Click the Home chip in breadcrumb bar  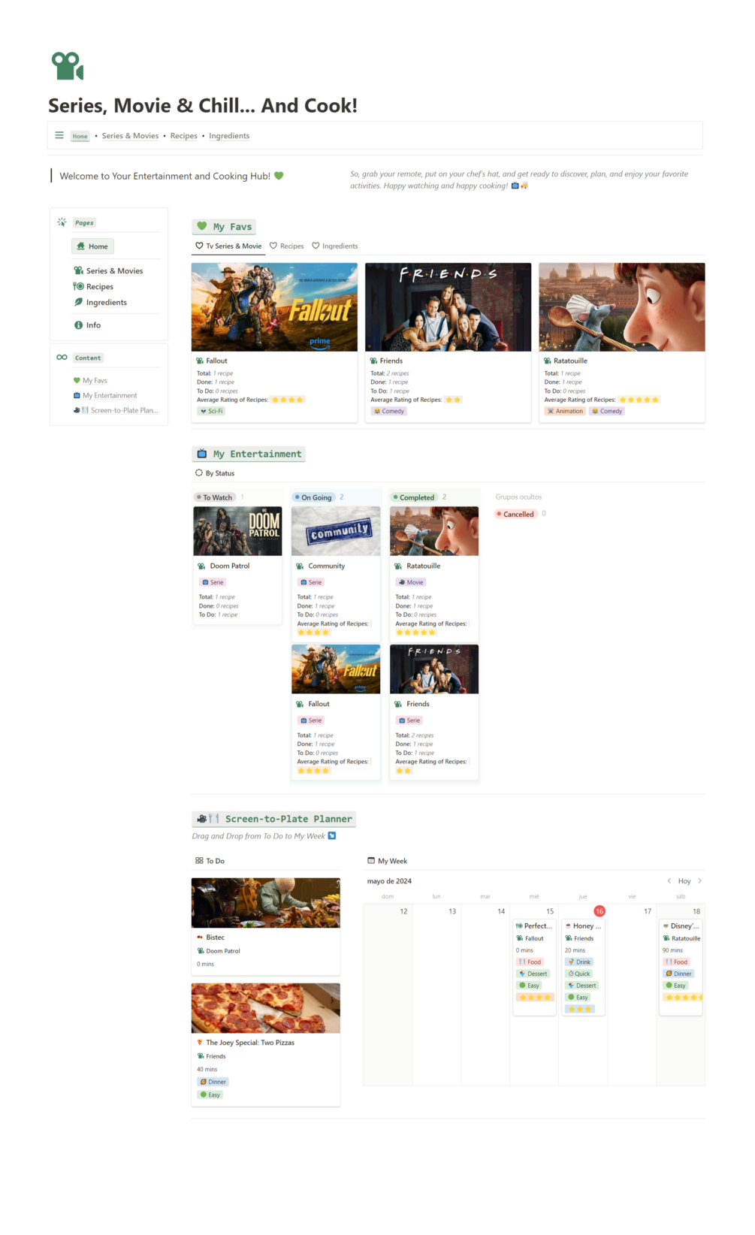pyautogui.click(x=80, y=136)
